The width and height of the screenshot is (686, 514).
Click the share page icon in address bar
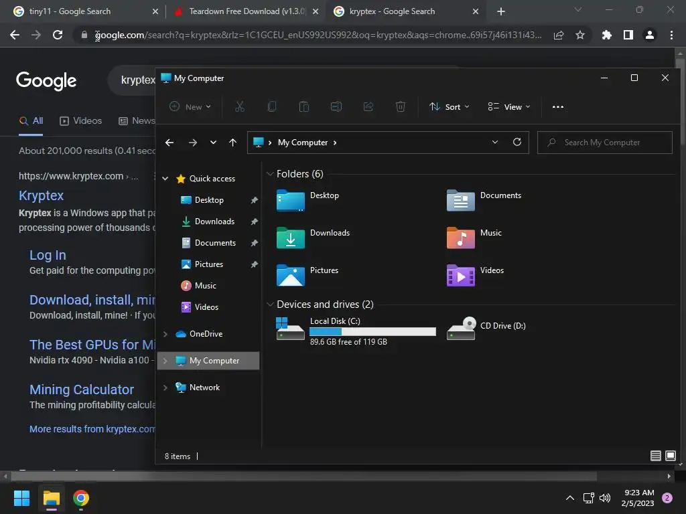click(559, 35)
